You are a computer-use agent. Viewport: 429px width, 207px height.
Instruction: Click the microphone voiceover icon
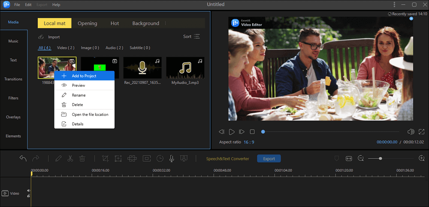[172, 158]
